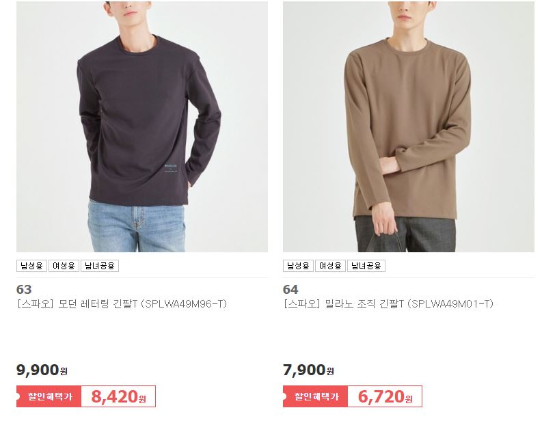Viewport: 542px width, 423px height.
Task: Click the light blue jeans in first photo
Action: coord(136,226)
